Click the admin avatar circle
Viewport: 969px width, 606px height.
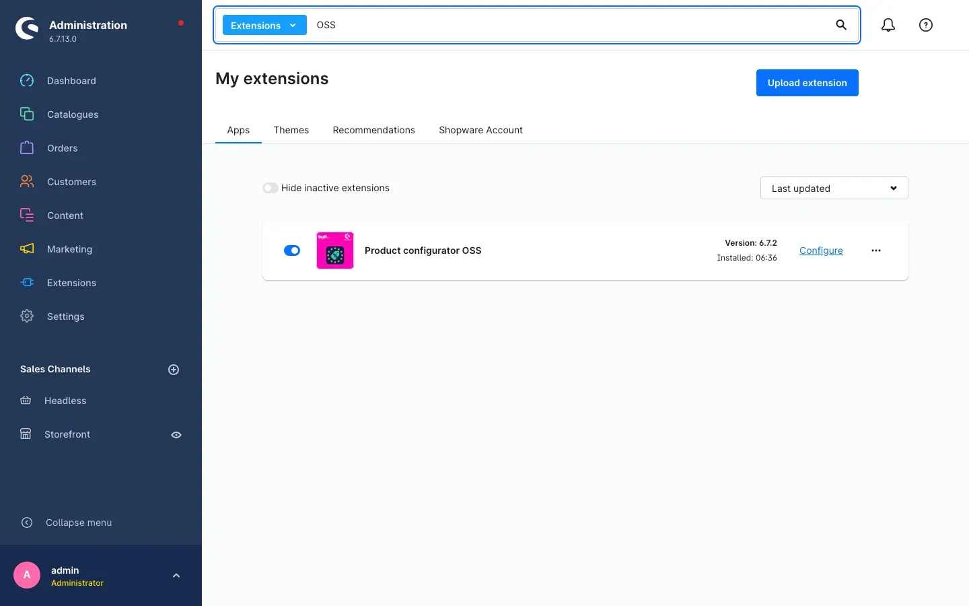27,575
